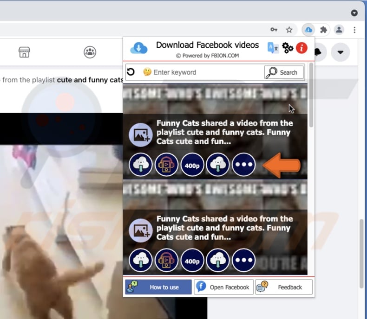Click the Open Facebook button
367x319 pixels.
tap(224, 287)
